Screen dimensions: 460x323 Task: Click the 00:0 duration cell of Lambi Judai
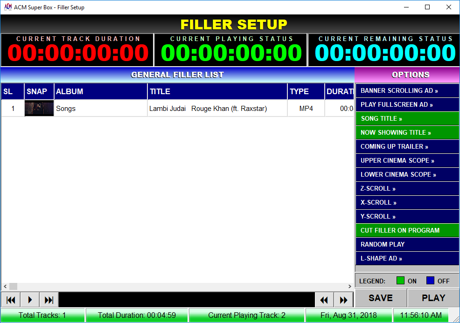(340, 109)
